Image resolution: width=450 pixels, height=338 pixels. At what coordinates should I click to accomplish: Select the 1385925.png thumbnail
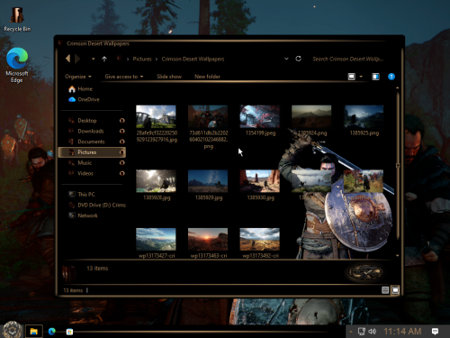(364, 116)
